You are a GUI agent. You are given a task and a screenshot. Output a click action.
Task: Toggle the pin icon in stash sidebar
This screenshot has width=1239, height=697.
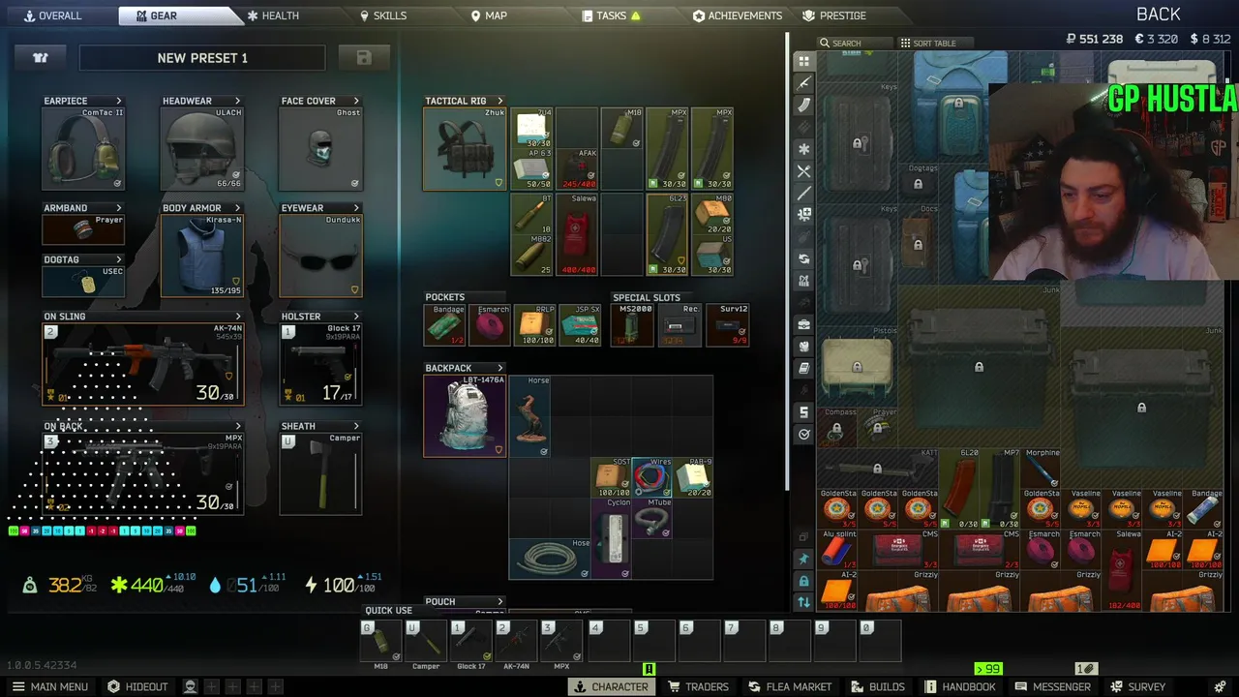803,559
